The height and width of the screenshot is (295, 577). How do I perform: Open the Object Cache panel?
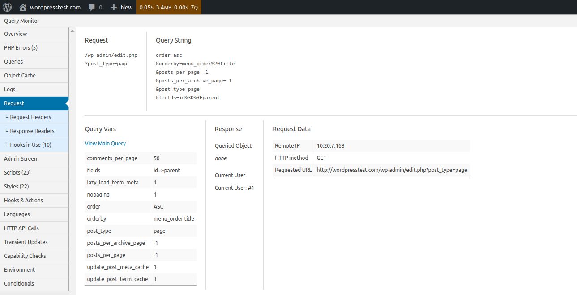coord(19,75)
